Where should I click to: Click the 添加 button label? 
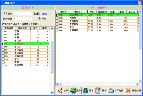click(x=44, y=19)
